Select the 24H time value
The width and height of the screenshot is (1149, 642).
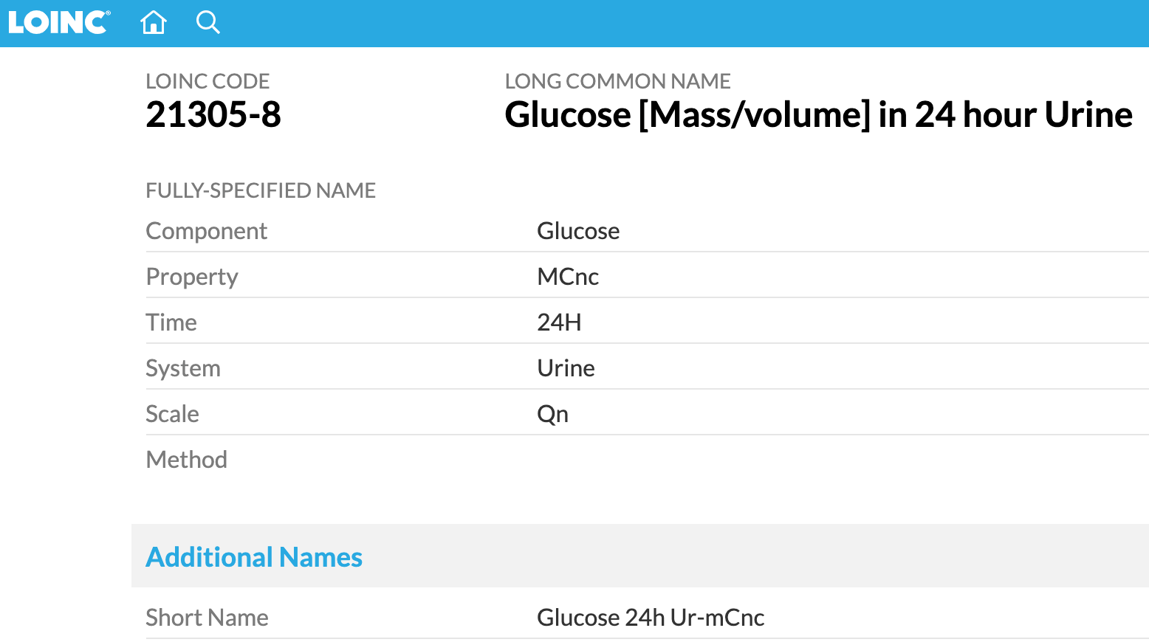point(559,322)
